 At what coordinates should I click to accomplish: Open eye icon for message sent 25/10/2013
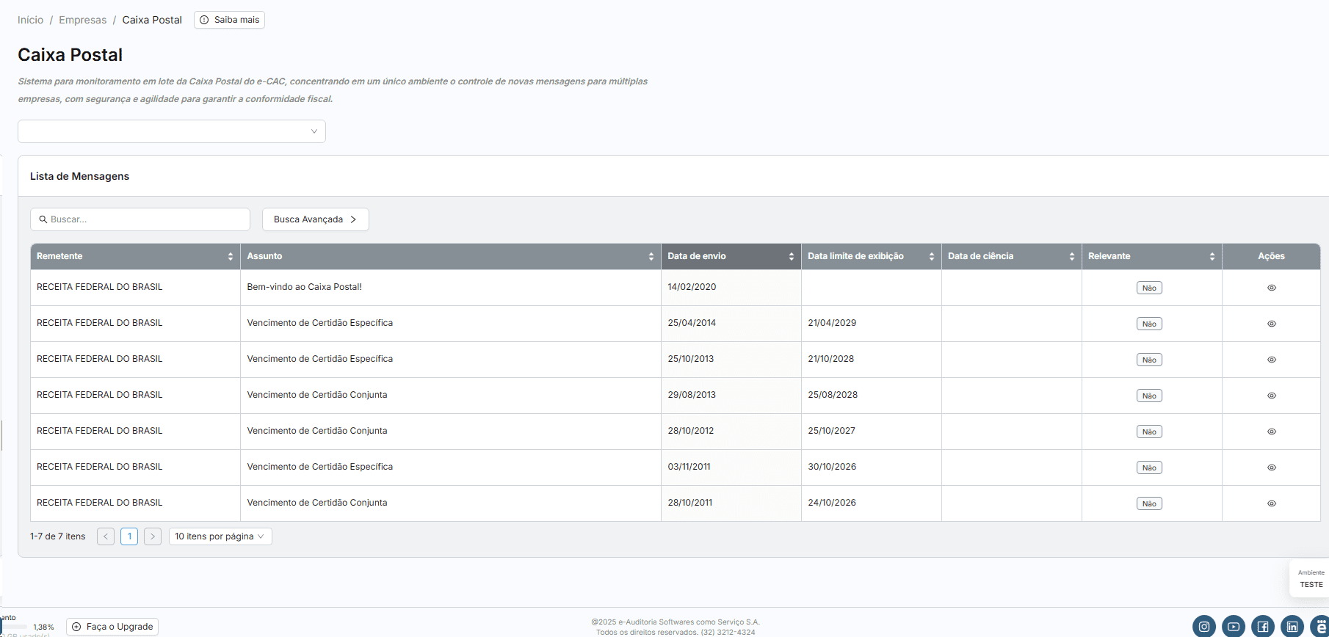point(1272,360)
